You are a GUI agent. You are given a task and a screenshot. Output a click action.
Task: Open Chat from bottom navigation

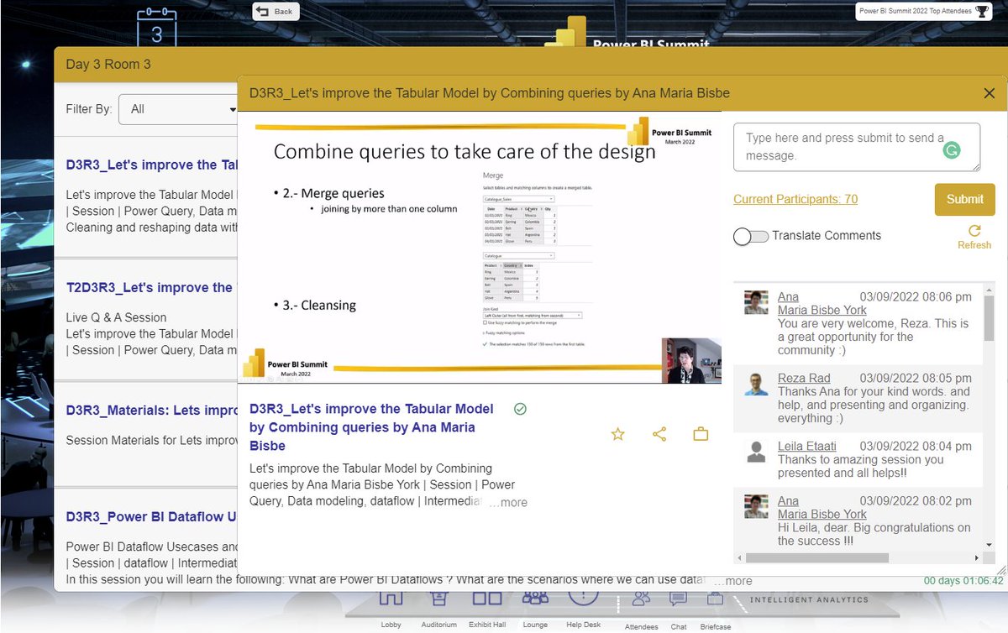679,611
